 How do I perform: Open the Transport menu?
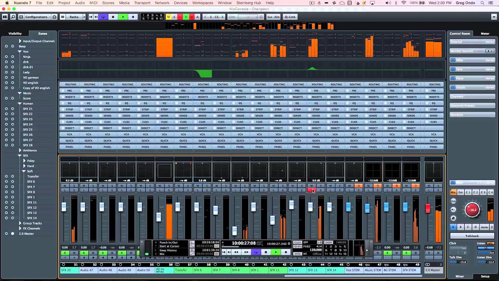[x=142, y=3]
